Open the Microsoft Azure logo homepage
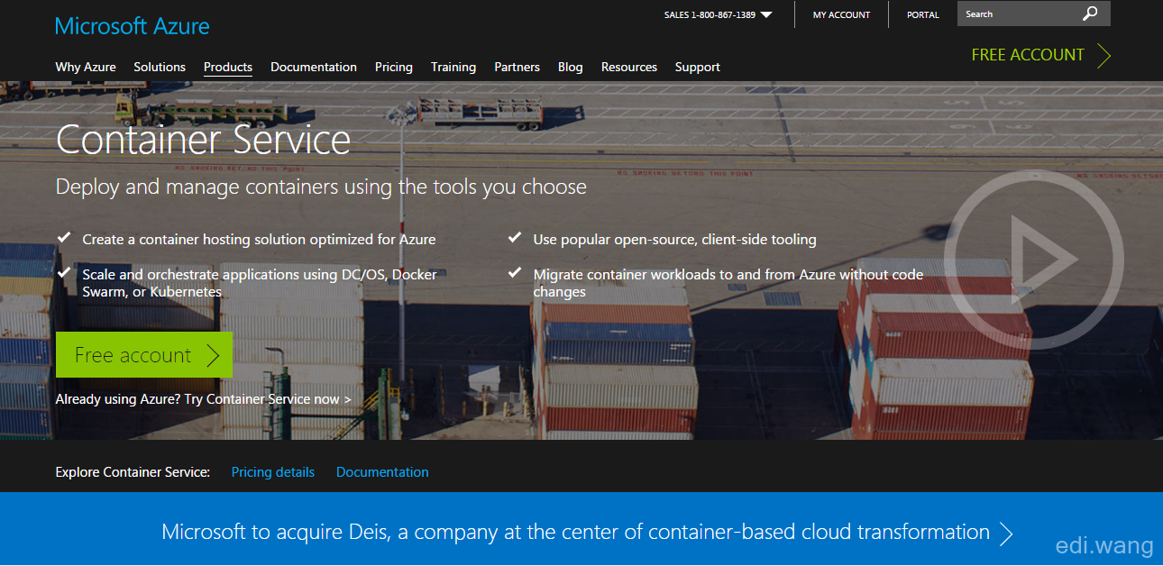The width and height of the screenshot is (1163, 566). point(133,26)
